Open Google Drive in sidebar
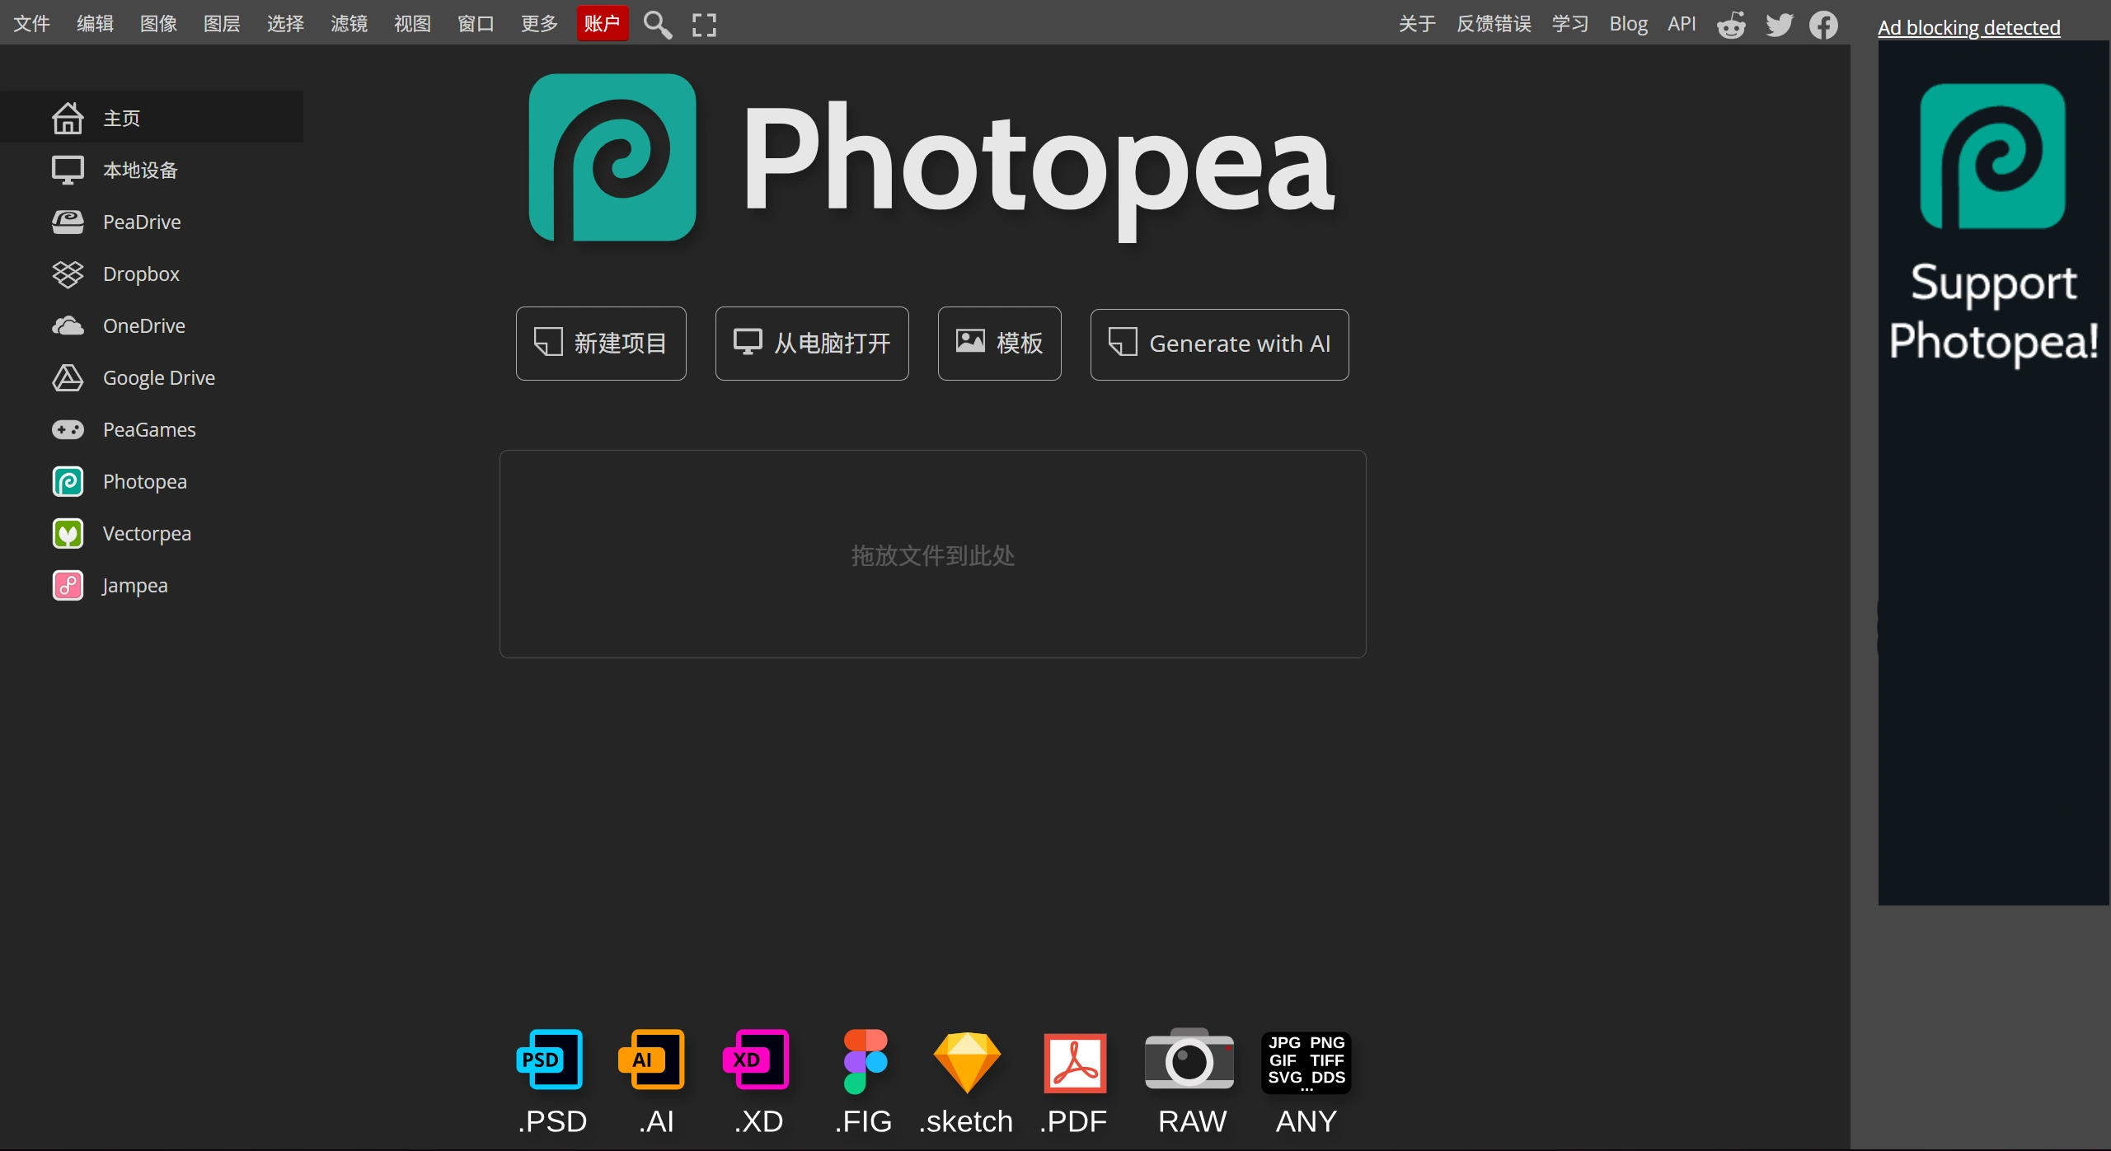Image resolution: width=2111 pixels, height=1151 pixels. point(152,377)
